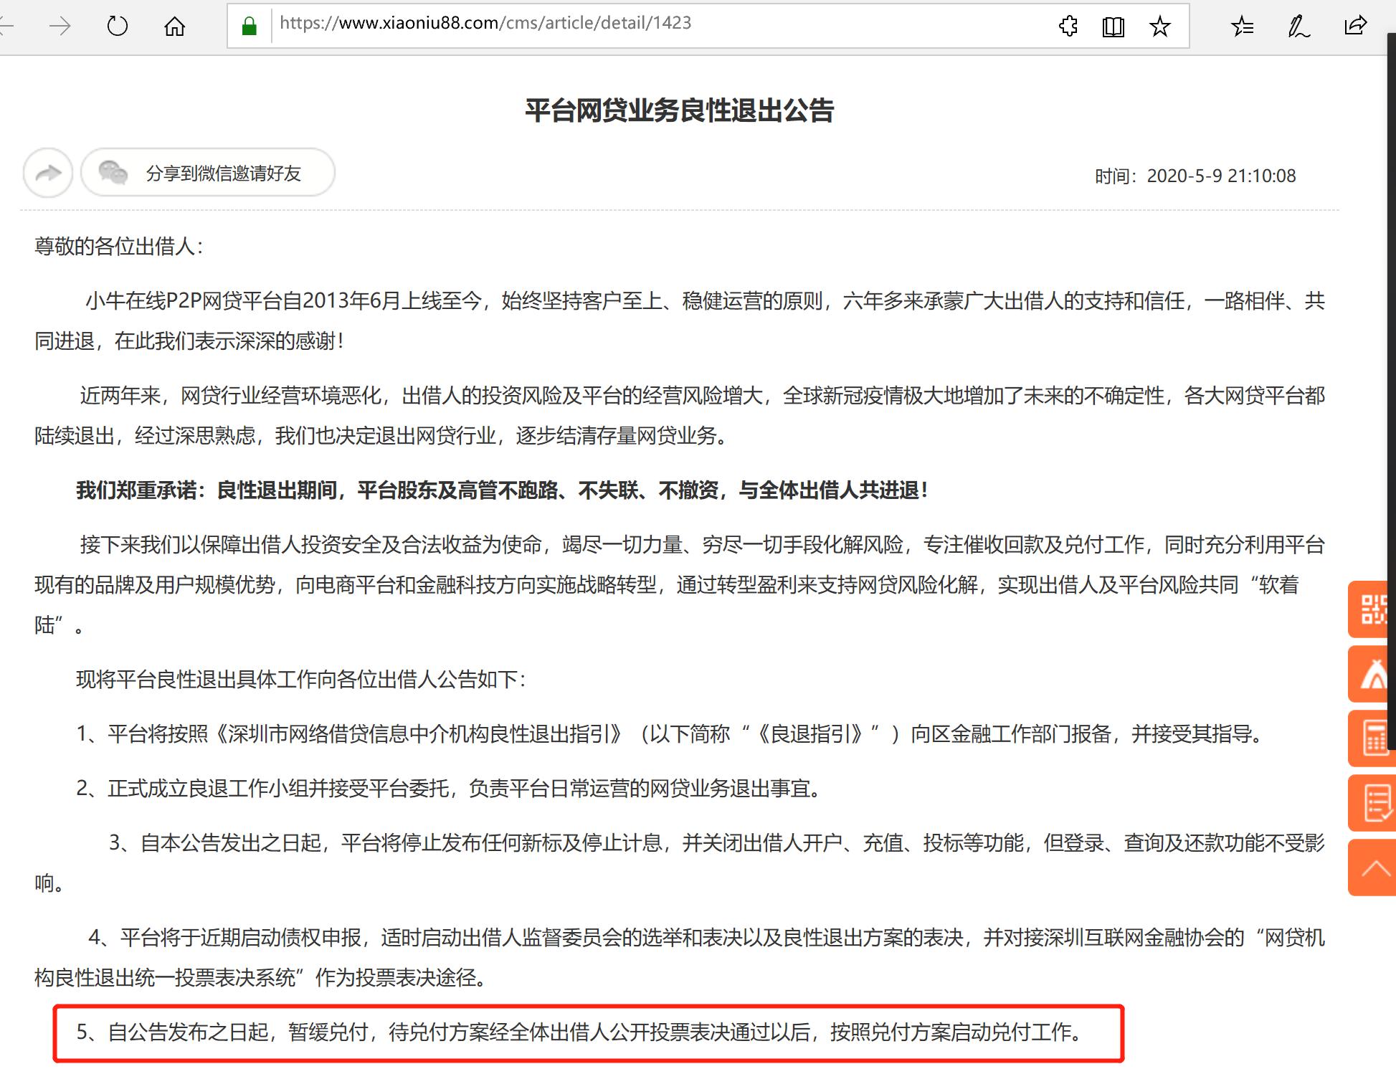
Task: Click the Make a Web Note pen icon
Action: [1298, 26]
